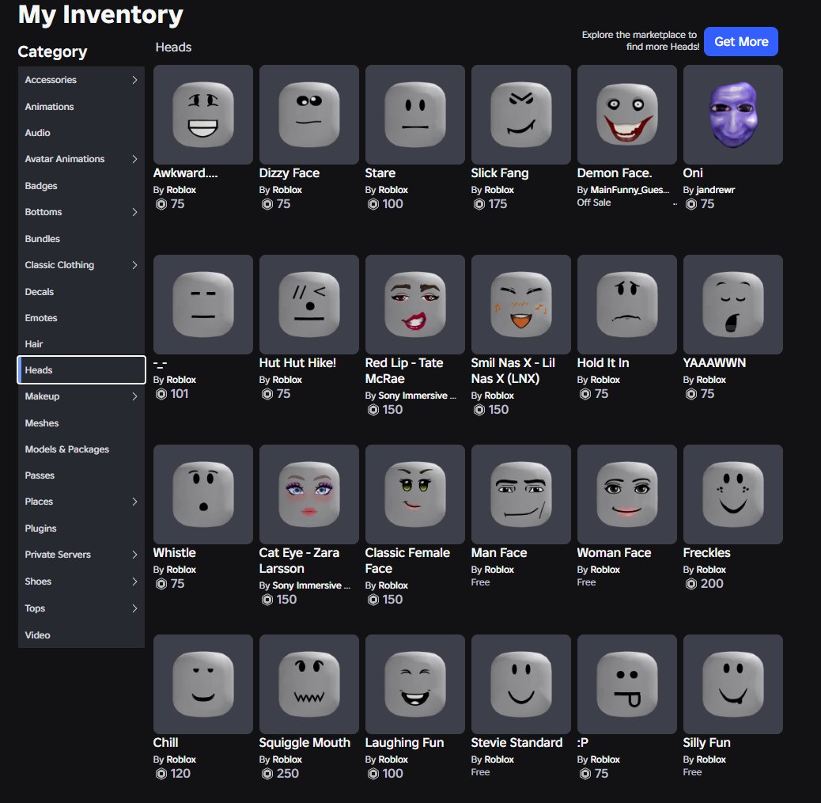Expand the Makeup category arrow
The height and width of the screenshot is (803, 821).
(134, 396)
